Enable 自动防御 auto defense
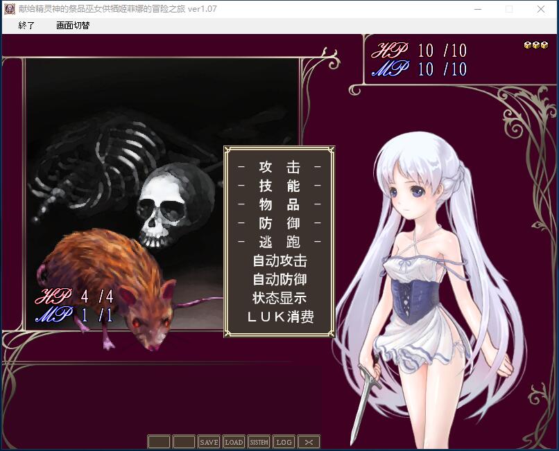559x451 pixels. [x=279, y=280]
